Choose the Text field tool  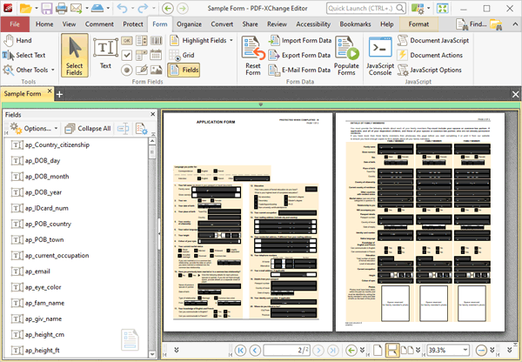coord(105,53)
